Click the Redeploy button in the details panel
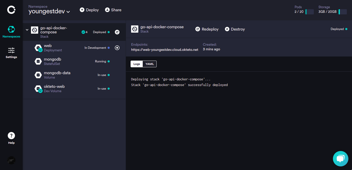Image resolution: width=352 pixels, height=170 pixels. coord(207,29)
